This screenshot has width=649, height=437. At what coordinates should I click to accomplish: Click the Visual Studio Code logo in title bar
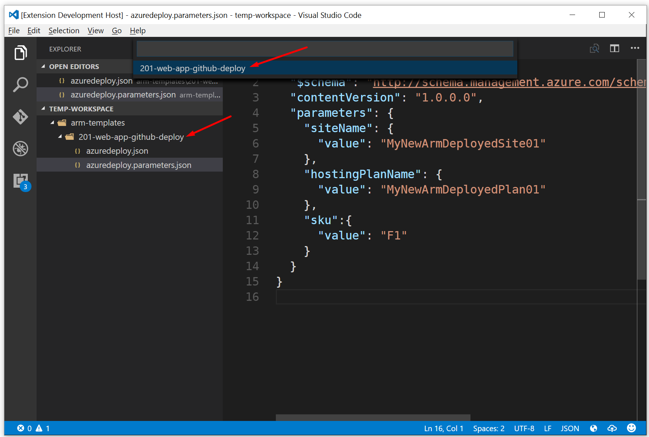pyautogui.click(x=14, y=15)
